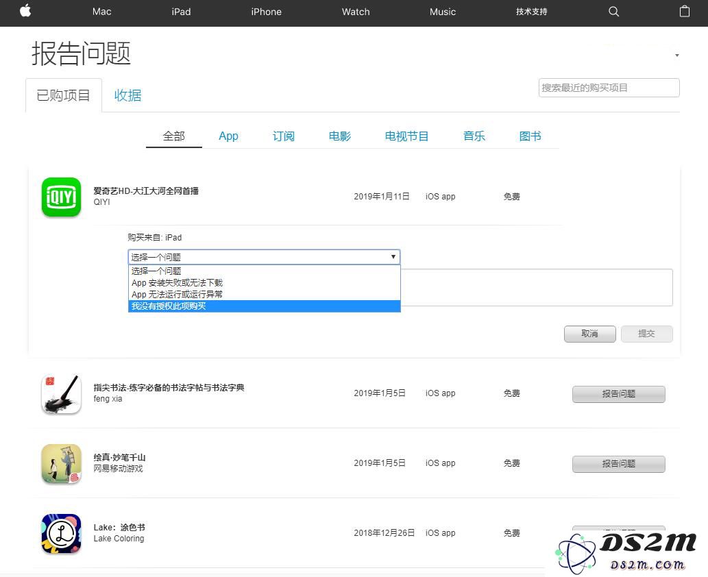The height and width of the screenshot is (577, 708).
Task: Select the 电视节目 filter tab
Action: (x=406, y=136)
